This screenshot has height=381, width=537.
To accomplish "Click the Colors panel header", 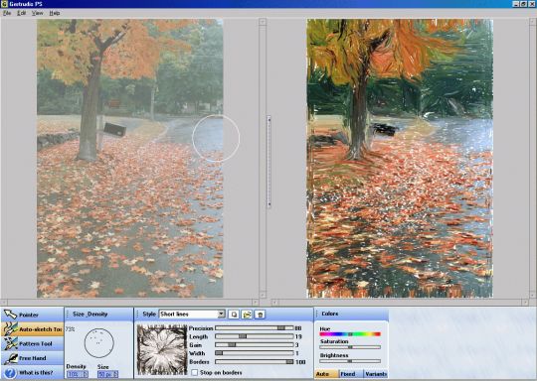I will pyautogui.click(x=351, y=314).
